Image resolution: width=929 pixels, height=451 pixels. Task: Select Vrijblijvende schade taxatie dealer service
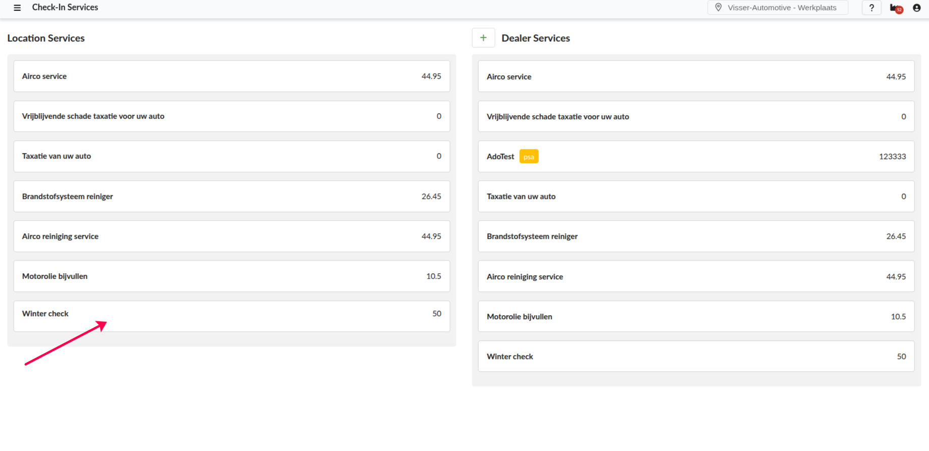tap(695, 117)
